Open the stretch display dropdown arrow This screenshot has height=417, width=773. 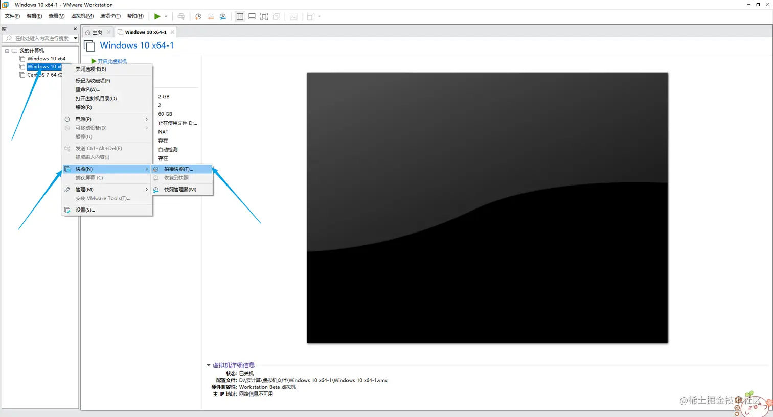tap(319, 16)
